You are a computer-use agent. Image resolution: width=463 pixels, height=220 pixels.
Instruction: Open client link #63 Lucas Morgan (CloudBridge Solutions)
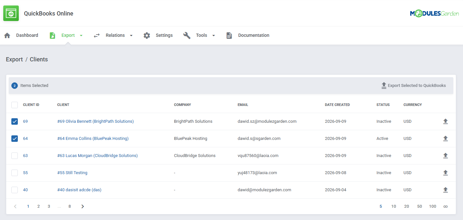pyautogui.click(x=98, y=156)
